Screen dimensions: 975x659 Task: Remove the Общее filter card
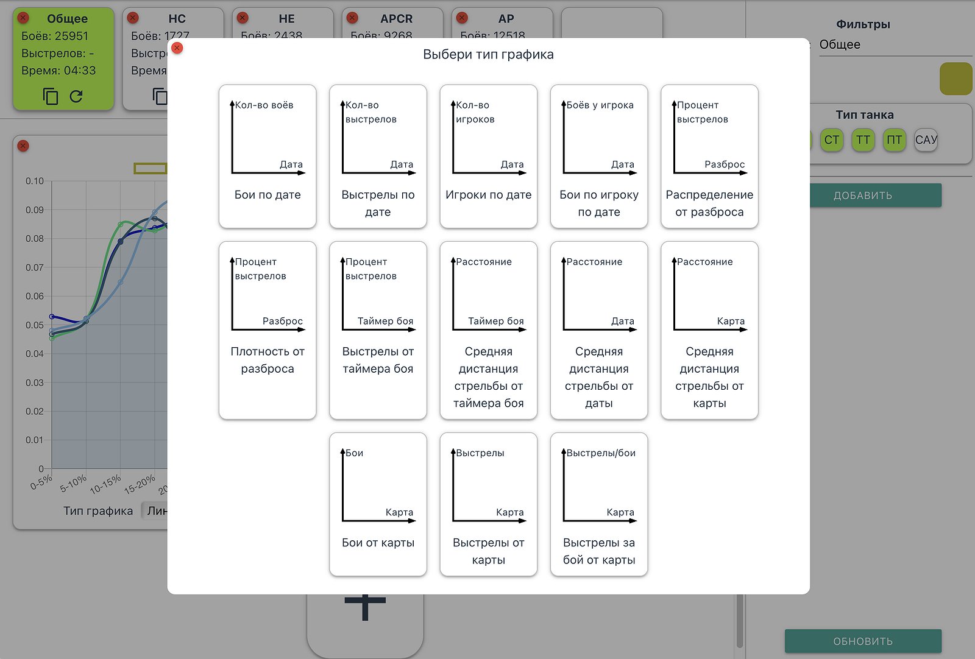click(23, 18)
